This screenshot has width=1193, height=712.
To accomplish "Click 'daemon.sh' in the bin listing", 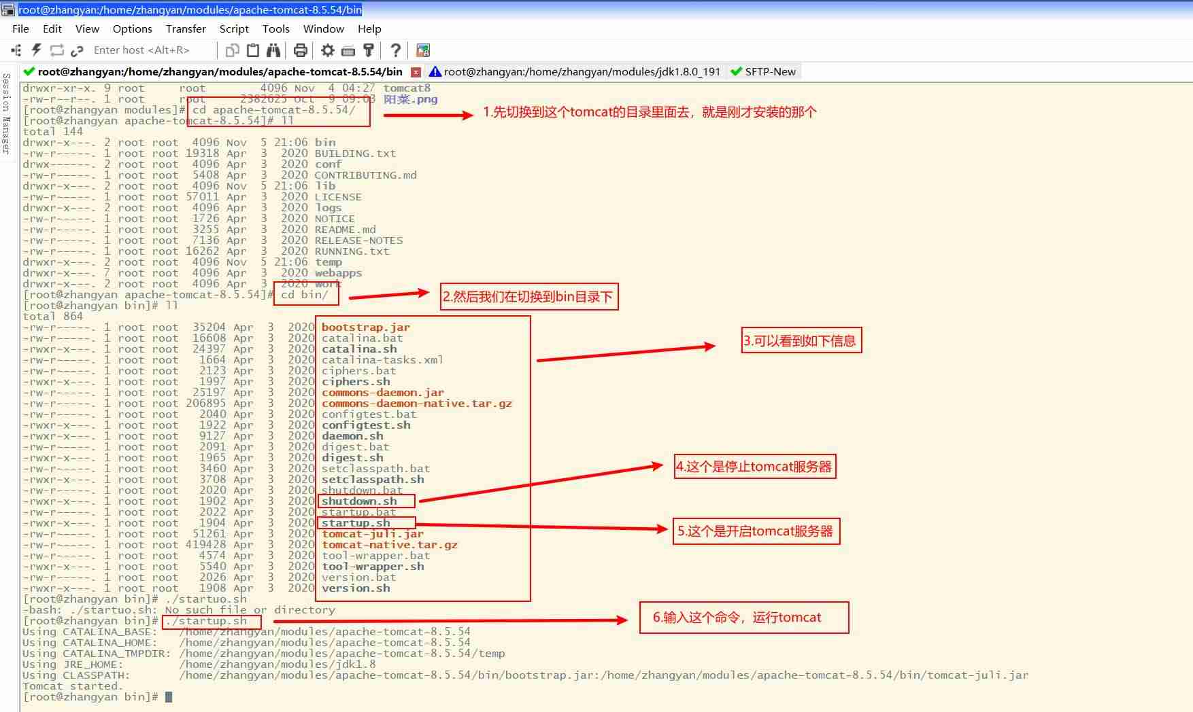I will (352, 436).
